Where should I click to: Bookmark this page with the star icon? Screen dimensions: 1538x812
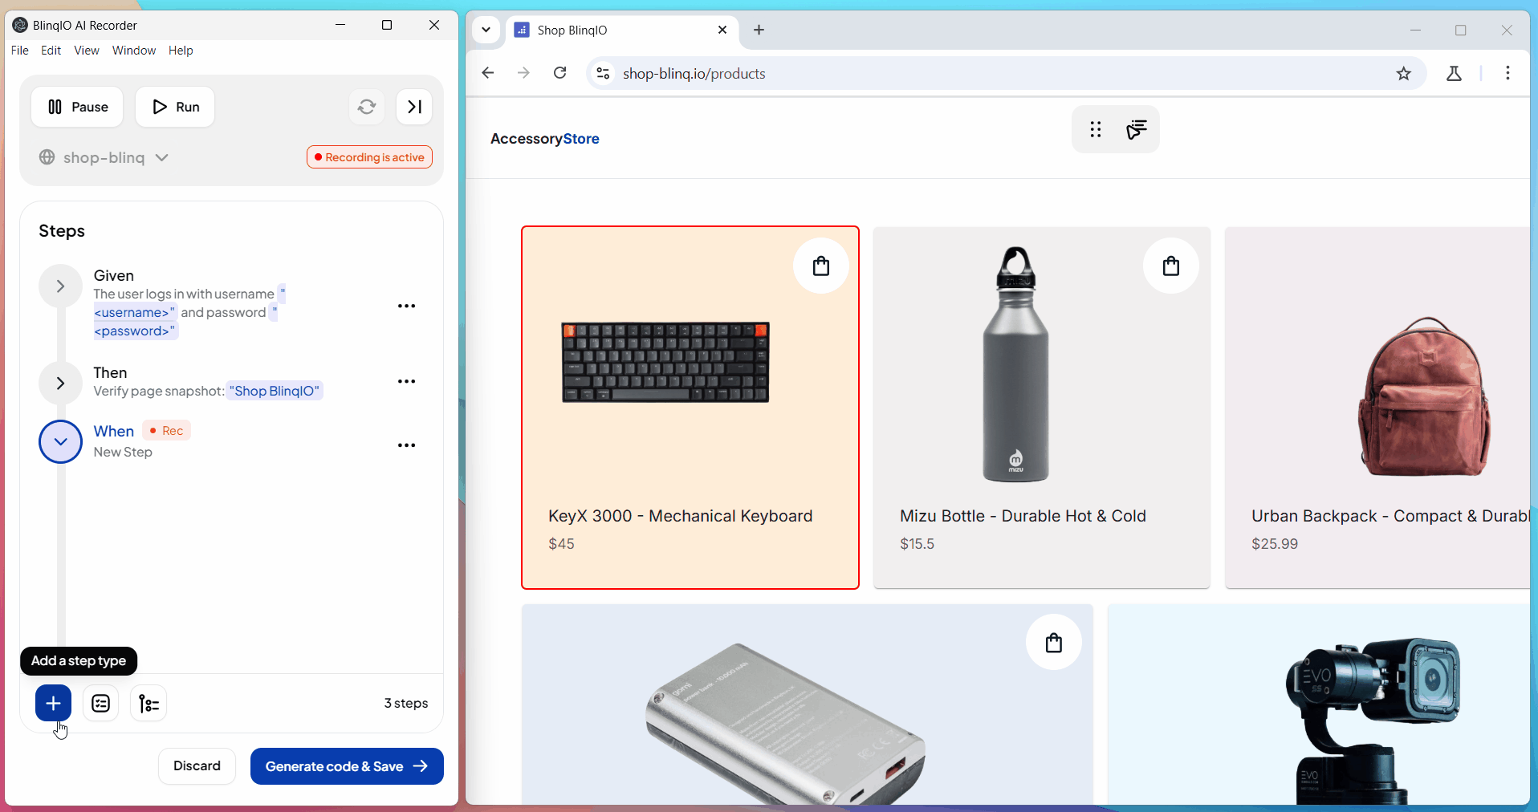pyautogui.click(x=1403, y=74)
